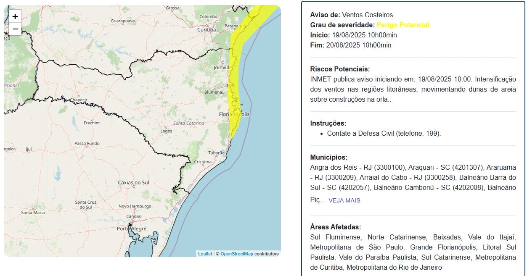Click Criciúma on the map

[x=203, y=162]
